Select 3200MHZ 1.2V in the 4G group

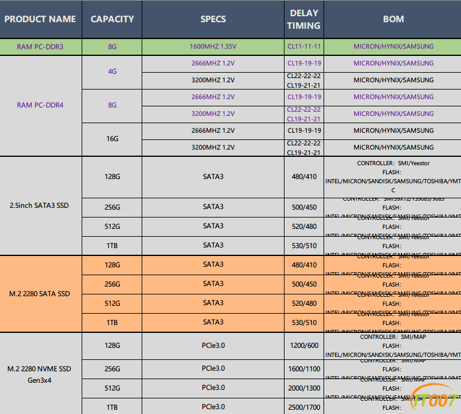click(x=213, y=80)
